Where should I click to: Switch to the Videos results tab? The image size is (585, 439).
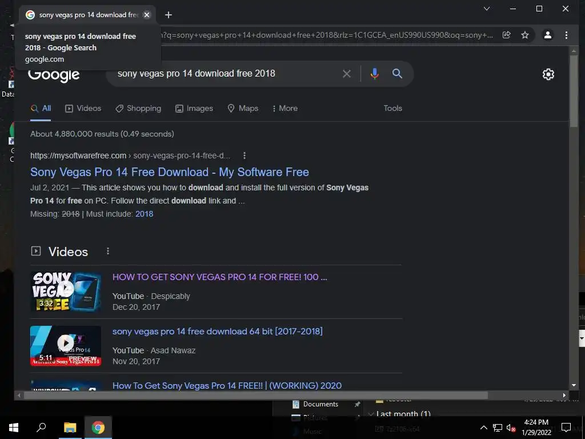click(x=83, y=108)
